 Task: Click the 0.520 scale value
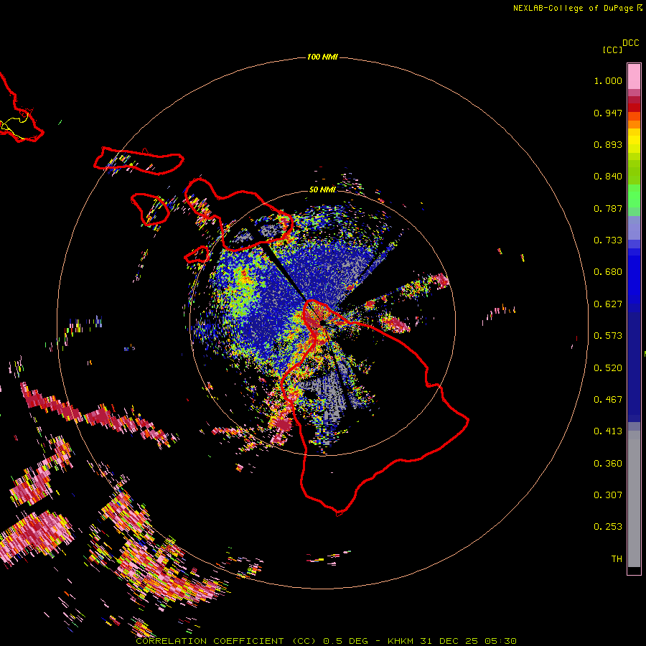tap(608, 368)
